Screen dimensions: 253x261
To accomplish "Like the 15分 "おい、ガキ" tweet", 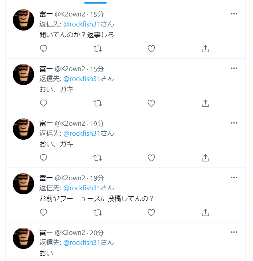I will [151, 103].
